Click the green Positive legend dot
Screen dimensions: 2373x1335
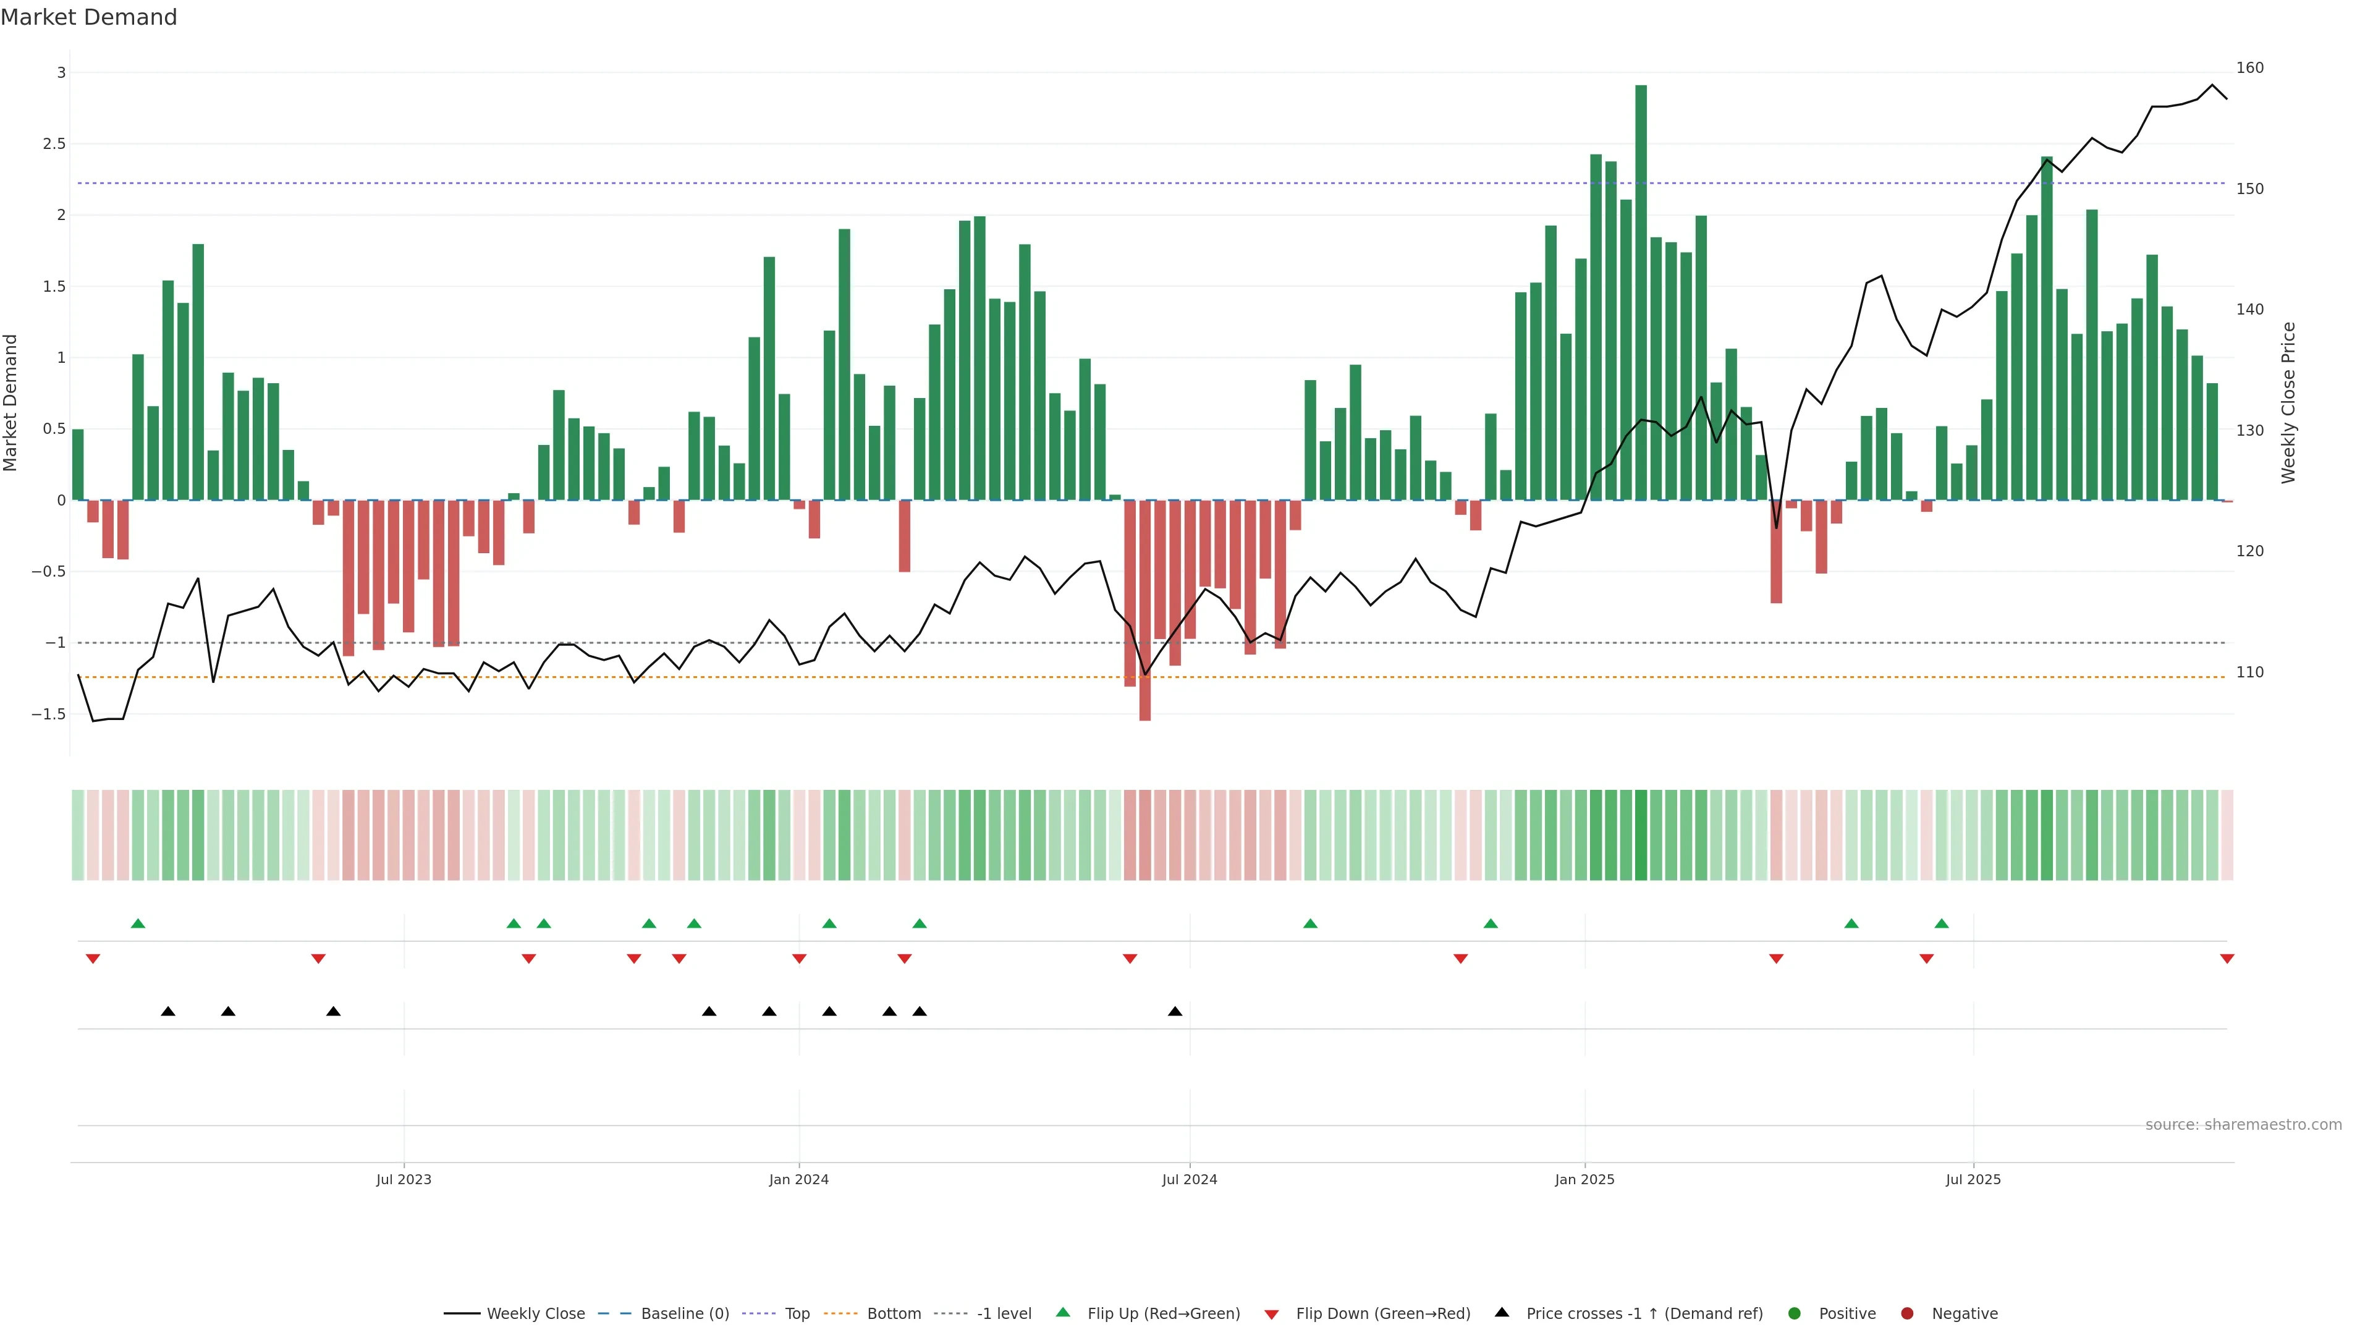1793,1314
